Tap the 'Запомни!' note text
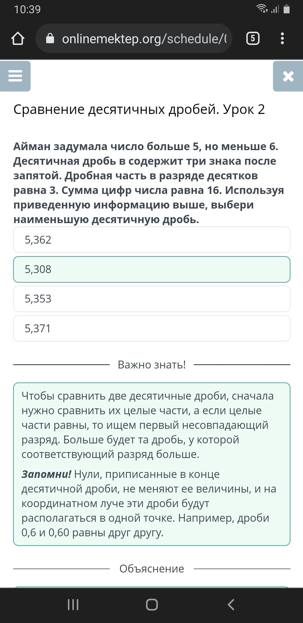303x623 pixels. [x=47, y=474]
